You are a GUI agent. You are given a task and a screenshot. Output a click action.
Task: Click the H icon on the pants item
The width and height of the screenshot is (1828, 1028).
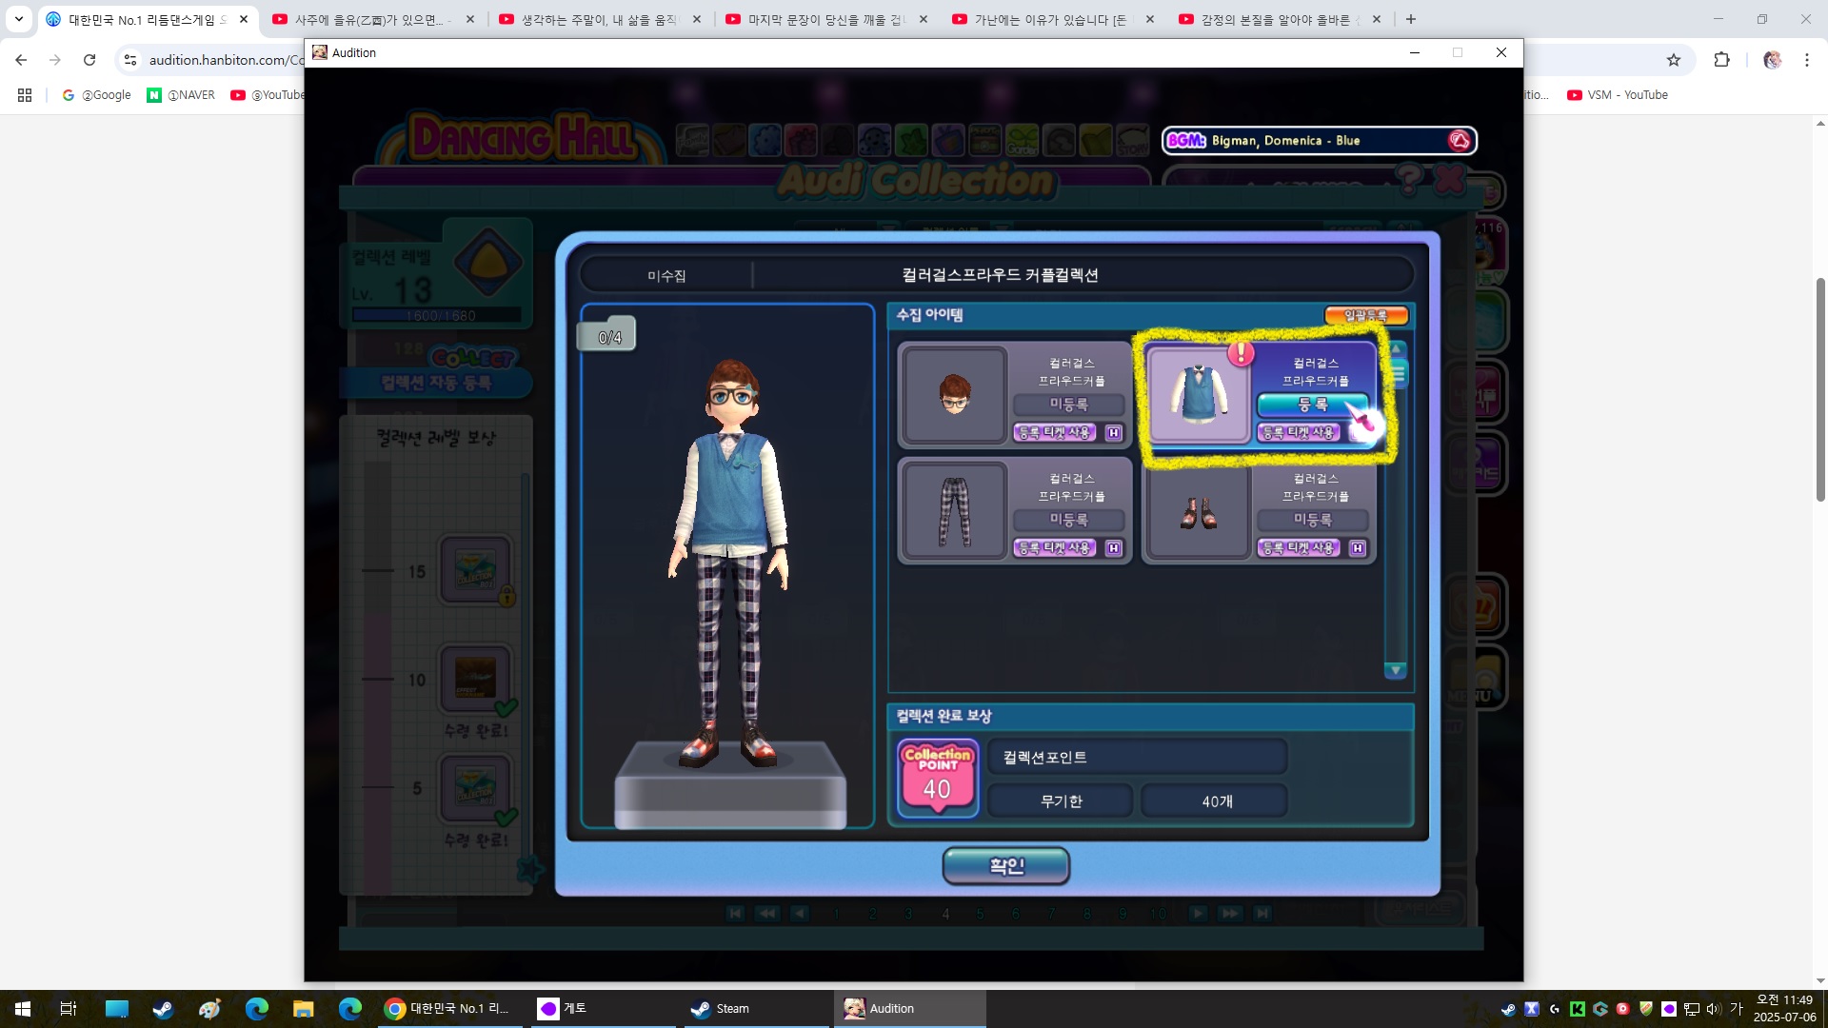point(1114,548)
